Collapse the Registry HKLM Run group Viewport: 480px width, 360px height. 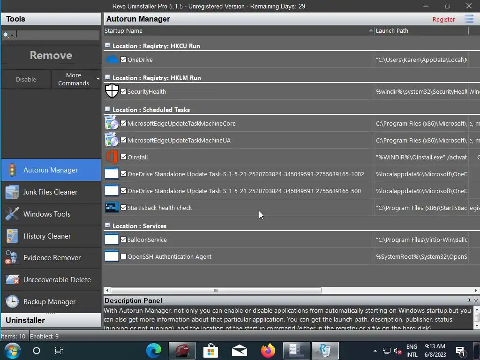(107, 77)
